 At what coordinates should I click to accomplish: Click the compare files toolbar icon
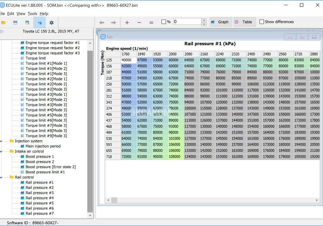click(x=39, y=23)
